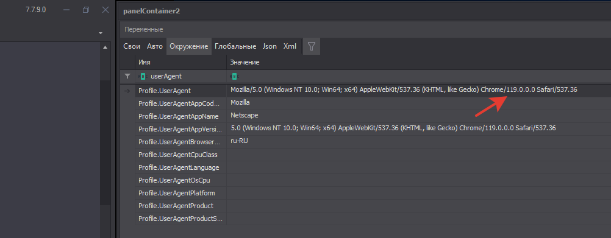Open the dropdown arrow below window controls
This screenshot has height=238, width=611.
pyautogui.click(x=101, y=33)
